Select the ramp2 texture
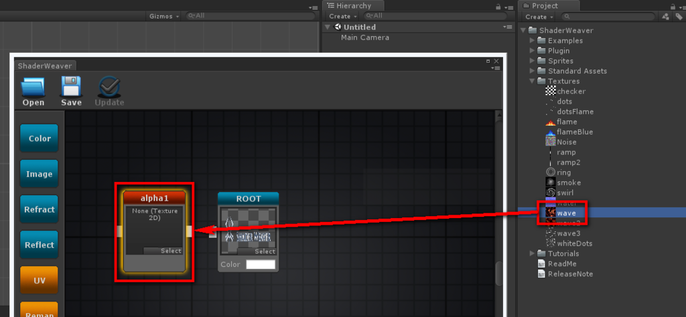The height and width of the screenshot is (317, 686). [568, 163]
